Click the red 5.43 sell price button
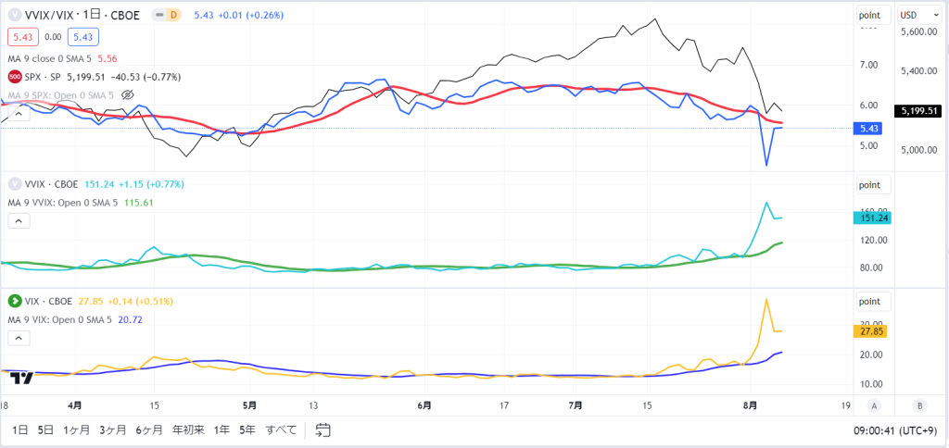 23,37
